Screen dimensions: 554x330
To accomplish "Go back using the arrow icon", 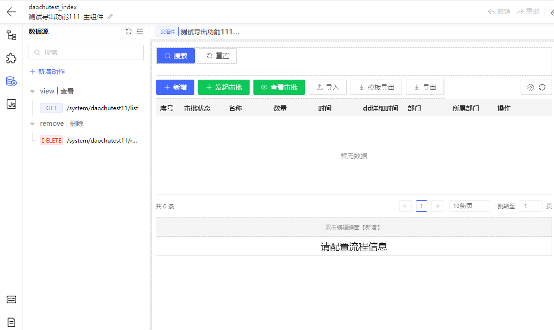I will click(x=11, y=11).
